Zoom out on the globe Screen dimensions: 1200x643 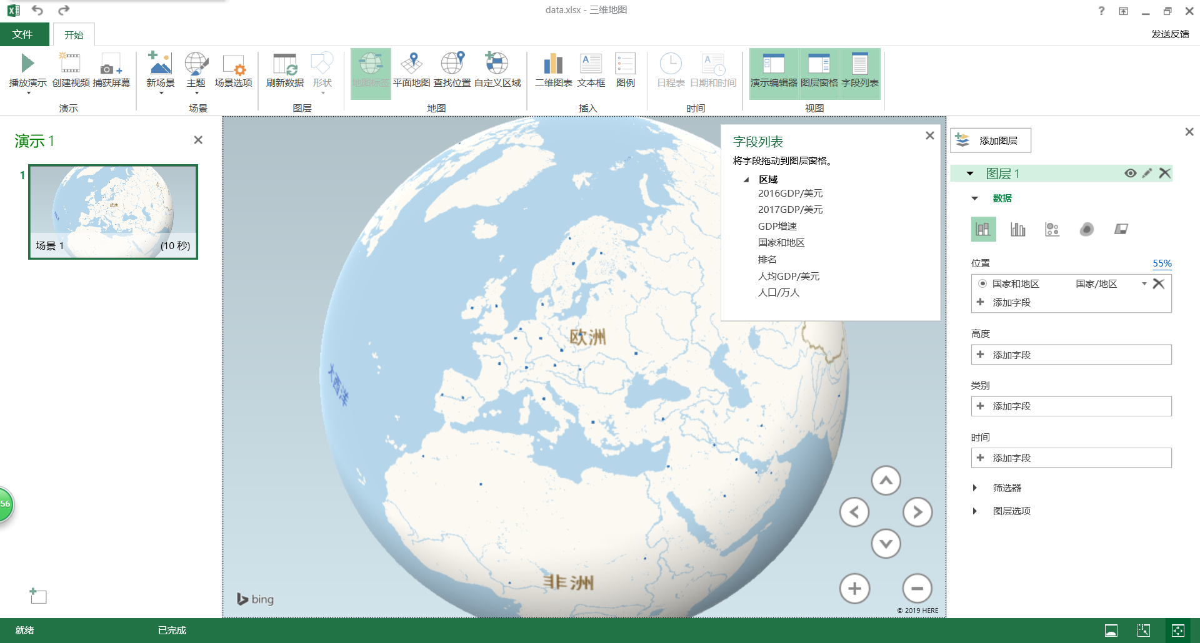[x=917, y=588]
